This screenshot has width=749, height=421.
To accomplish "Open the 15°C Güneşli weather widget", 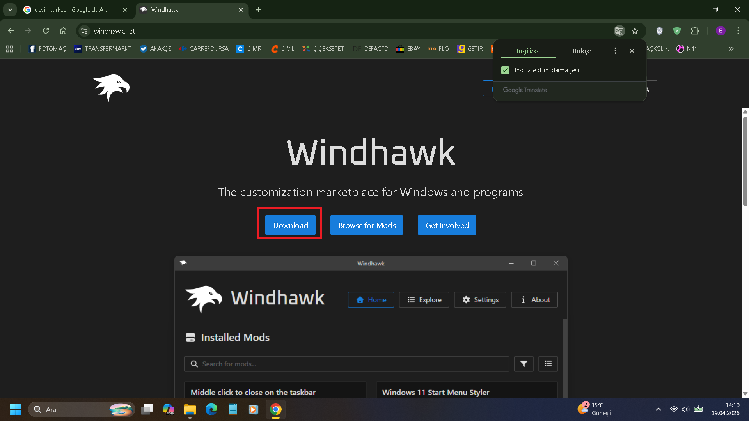I will 595,409.
